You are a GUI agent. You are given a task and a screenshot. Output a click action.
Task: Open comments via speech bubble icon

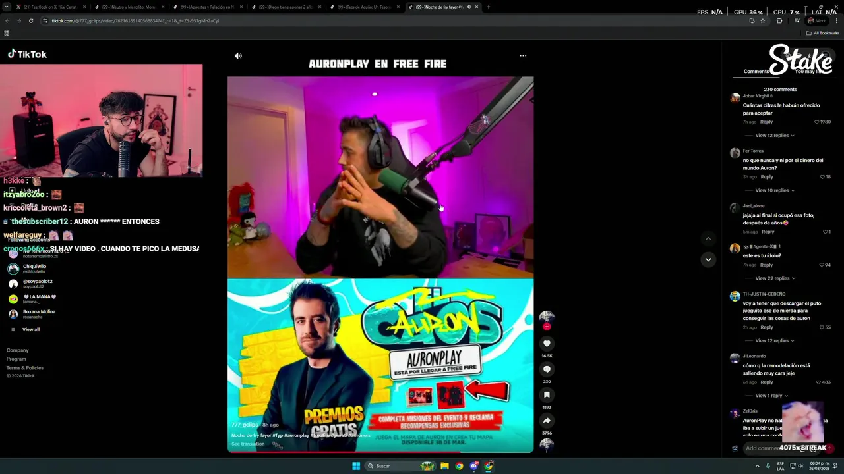pos(547,369)
